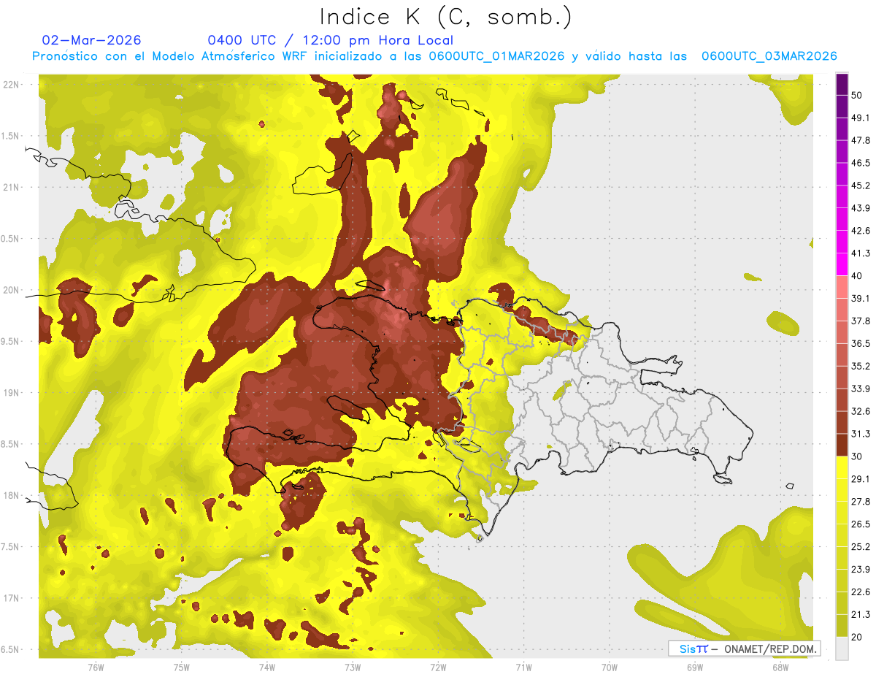Select the date text '02-Mar-2026'
876x677 pixels.
[x=92, y=40]
